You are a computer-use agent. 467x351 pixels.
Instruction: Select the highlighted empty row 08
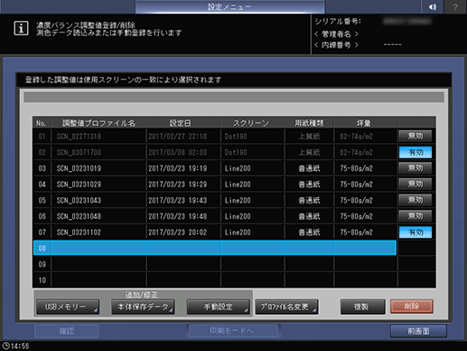pos(214,248)
